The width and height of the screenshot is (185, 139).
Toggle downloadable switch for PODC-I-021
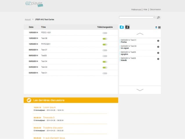[105, 33]
